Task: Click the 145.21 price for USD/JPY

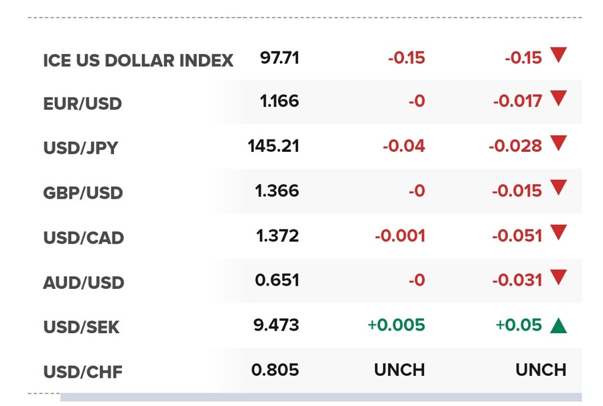Action: pos(273,146)
